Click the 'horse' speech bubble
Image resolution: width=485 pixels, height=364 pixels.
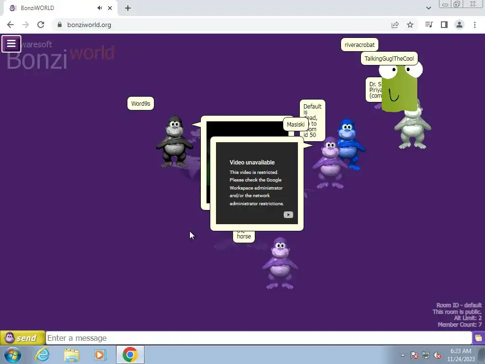(244, 237)
